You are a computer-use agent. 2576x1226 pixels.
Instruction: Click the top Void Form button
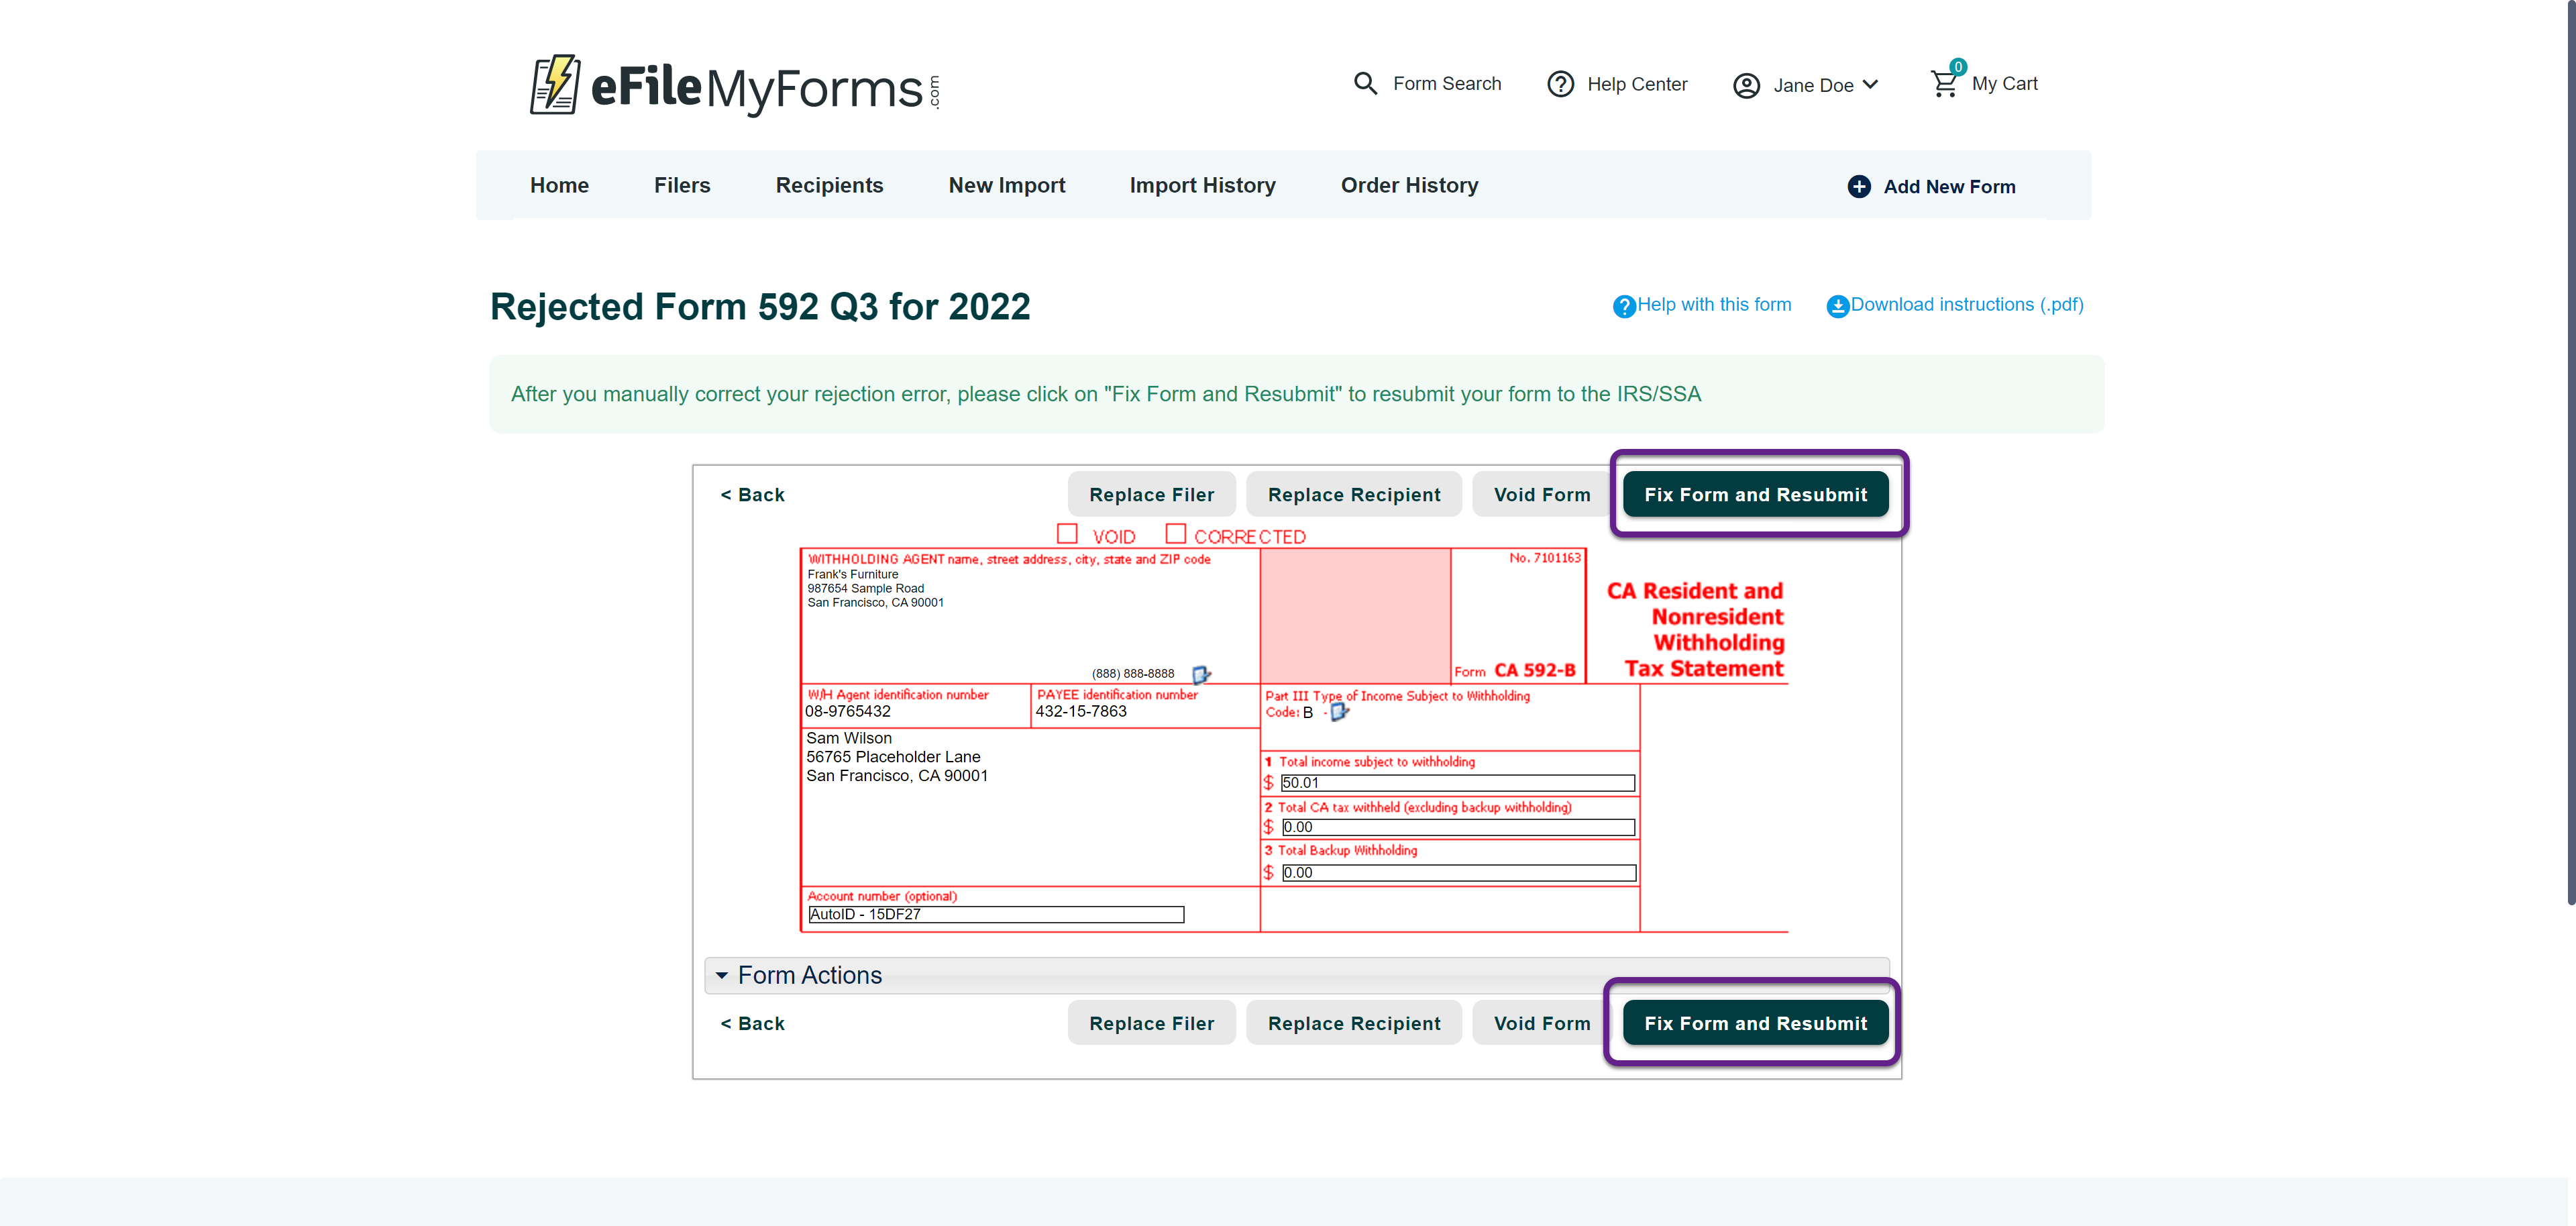click(1541, 494)
